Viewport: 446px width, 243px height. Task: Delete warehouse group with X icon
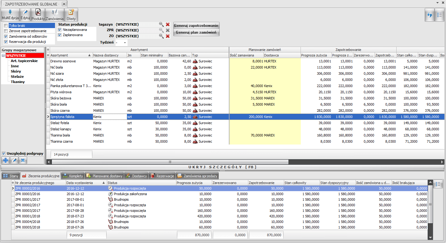click(x=23, y=160)
